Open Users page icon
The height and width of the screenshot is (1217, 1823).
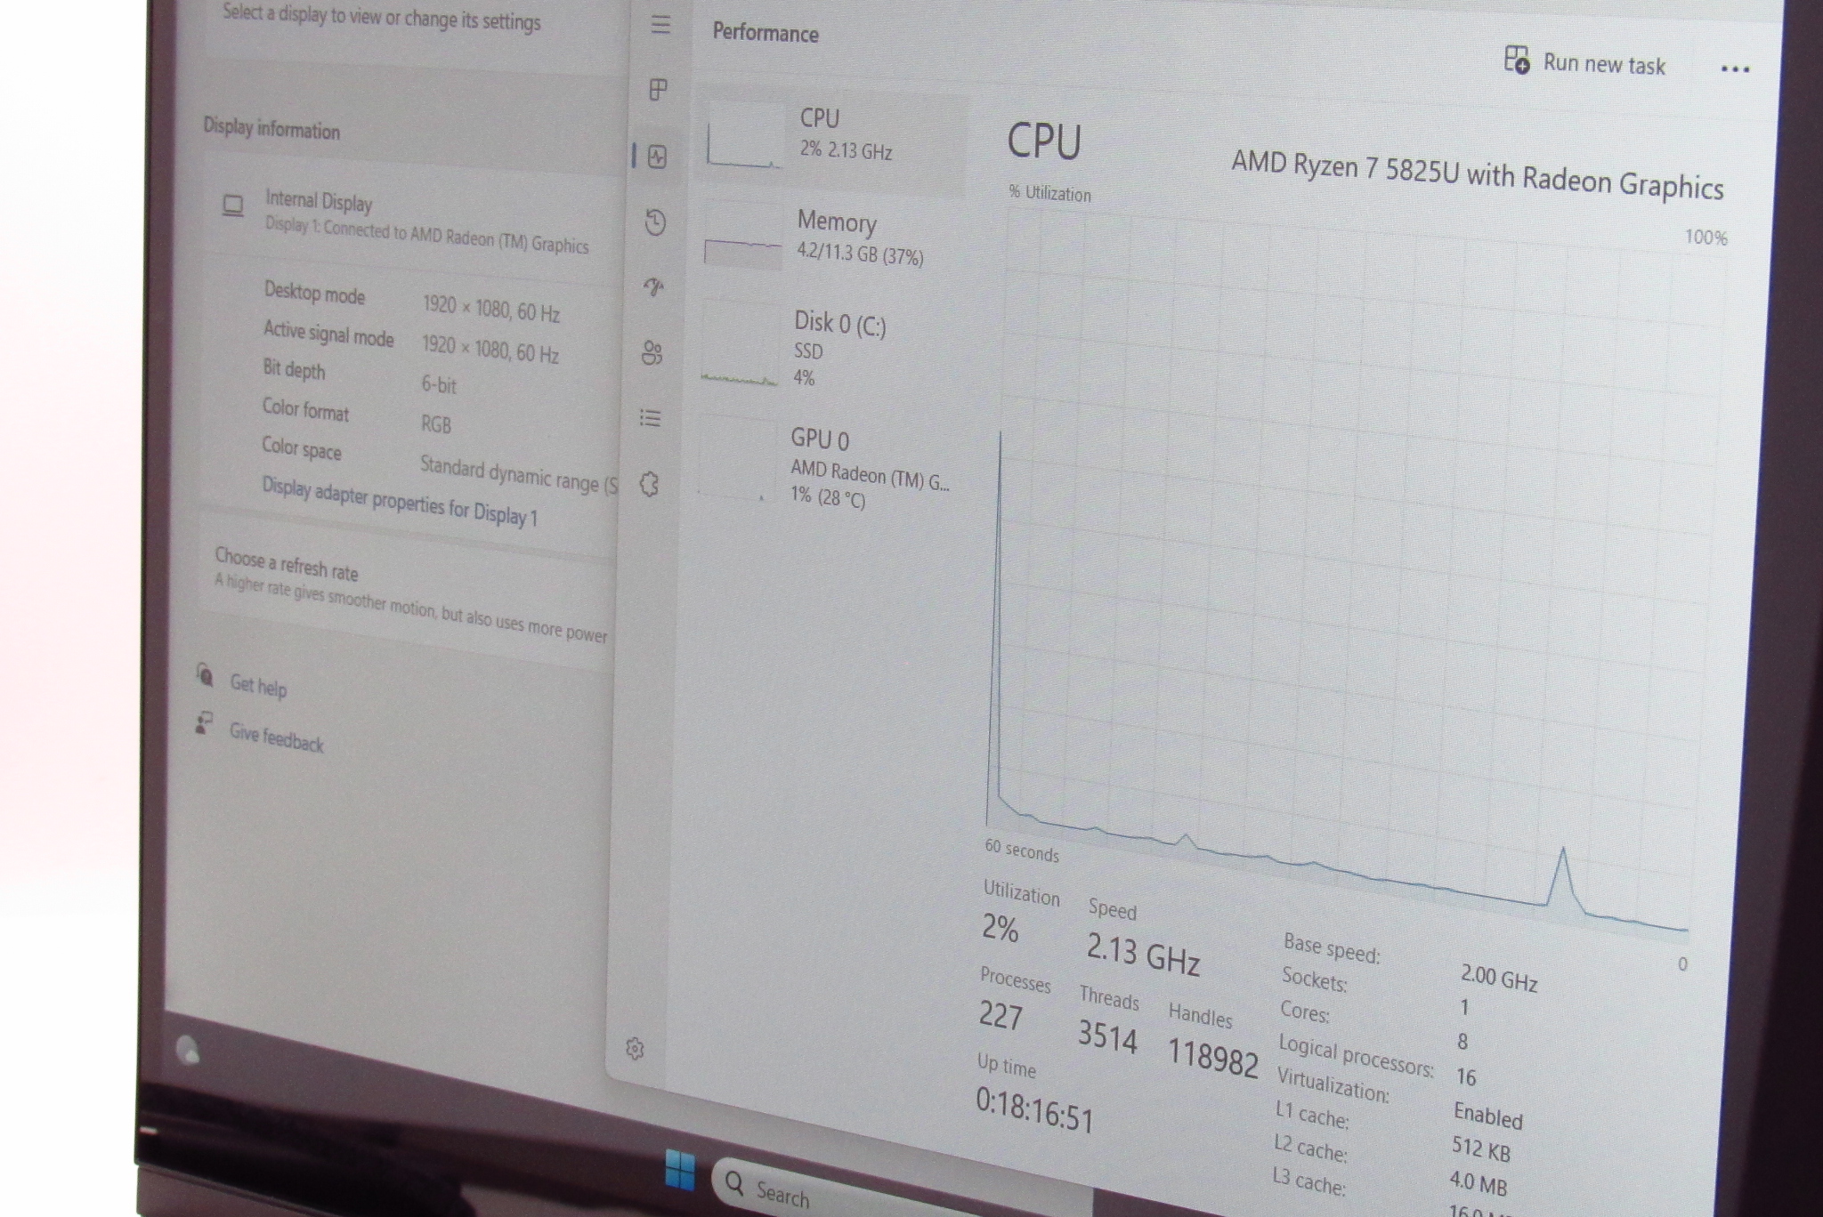point(652,353)
